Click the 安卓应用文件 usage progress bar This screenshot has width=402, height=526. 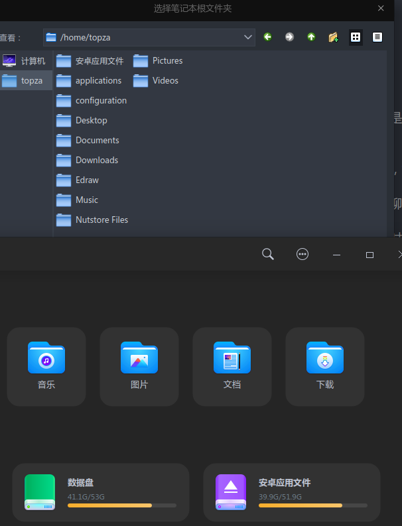pos(312,505)
